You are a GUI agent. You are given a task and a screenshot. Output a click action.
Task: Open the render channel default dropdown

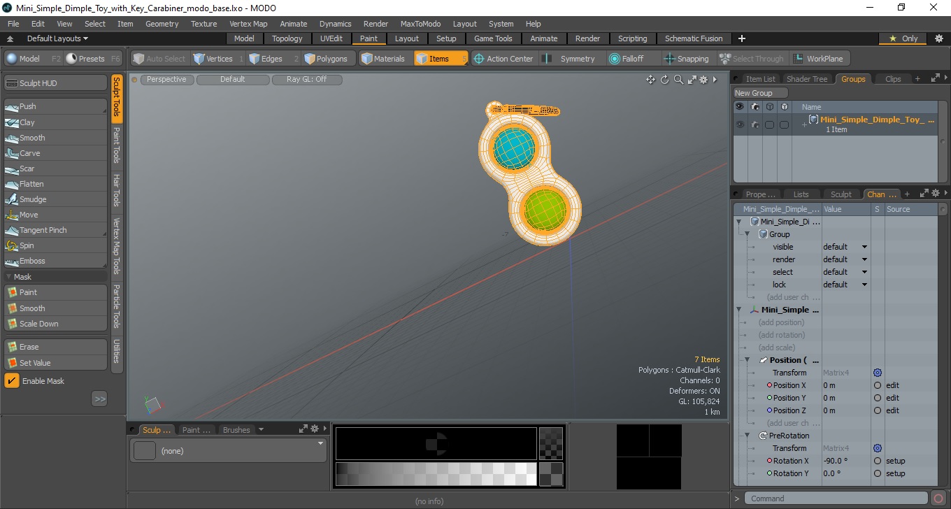845,259
